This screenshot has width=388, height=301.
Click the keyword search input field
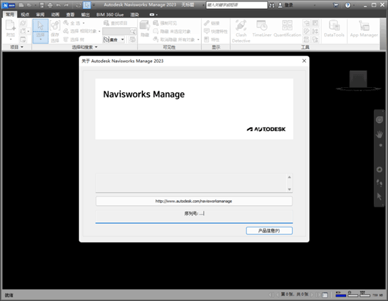[x=237, y=5]
